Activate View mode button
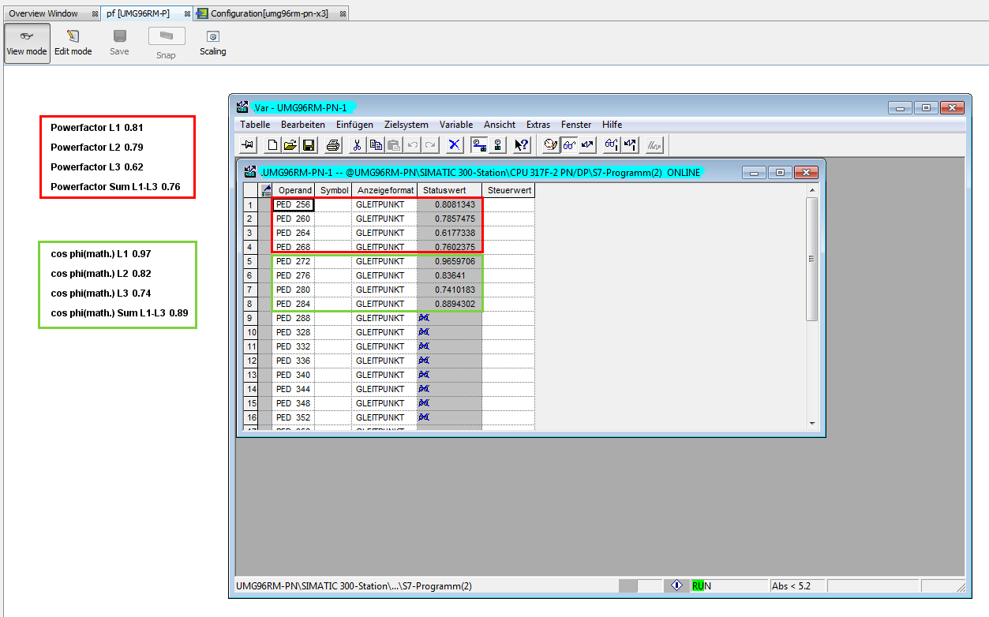The image size is (989, 617). 27,43
